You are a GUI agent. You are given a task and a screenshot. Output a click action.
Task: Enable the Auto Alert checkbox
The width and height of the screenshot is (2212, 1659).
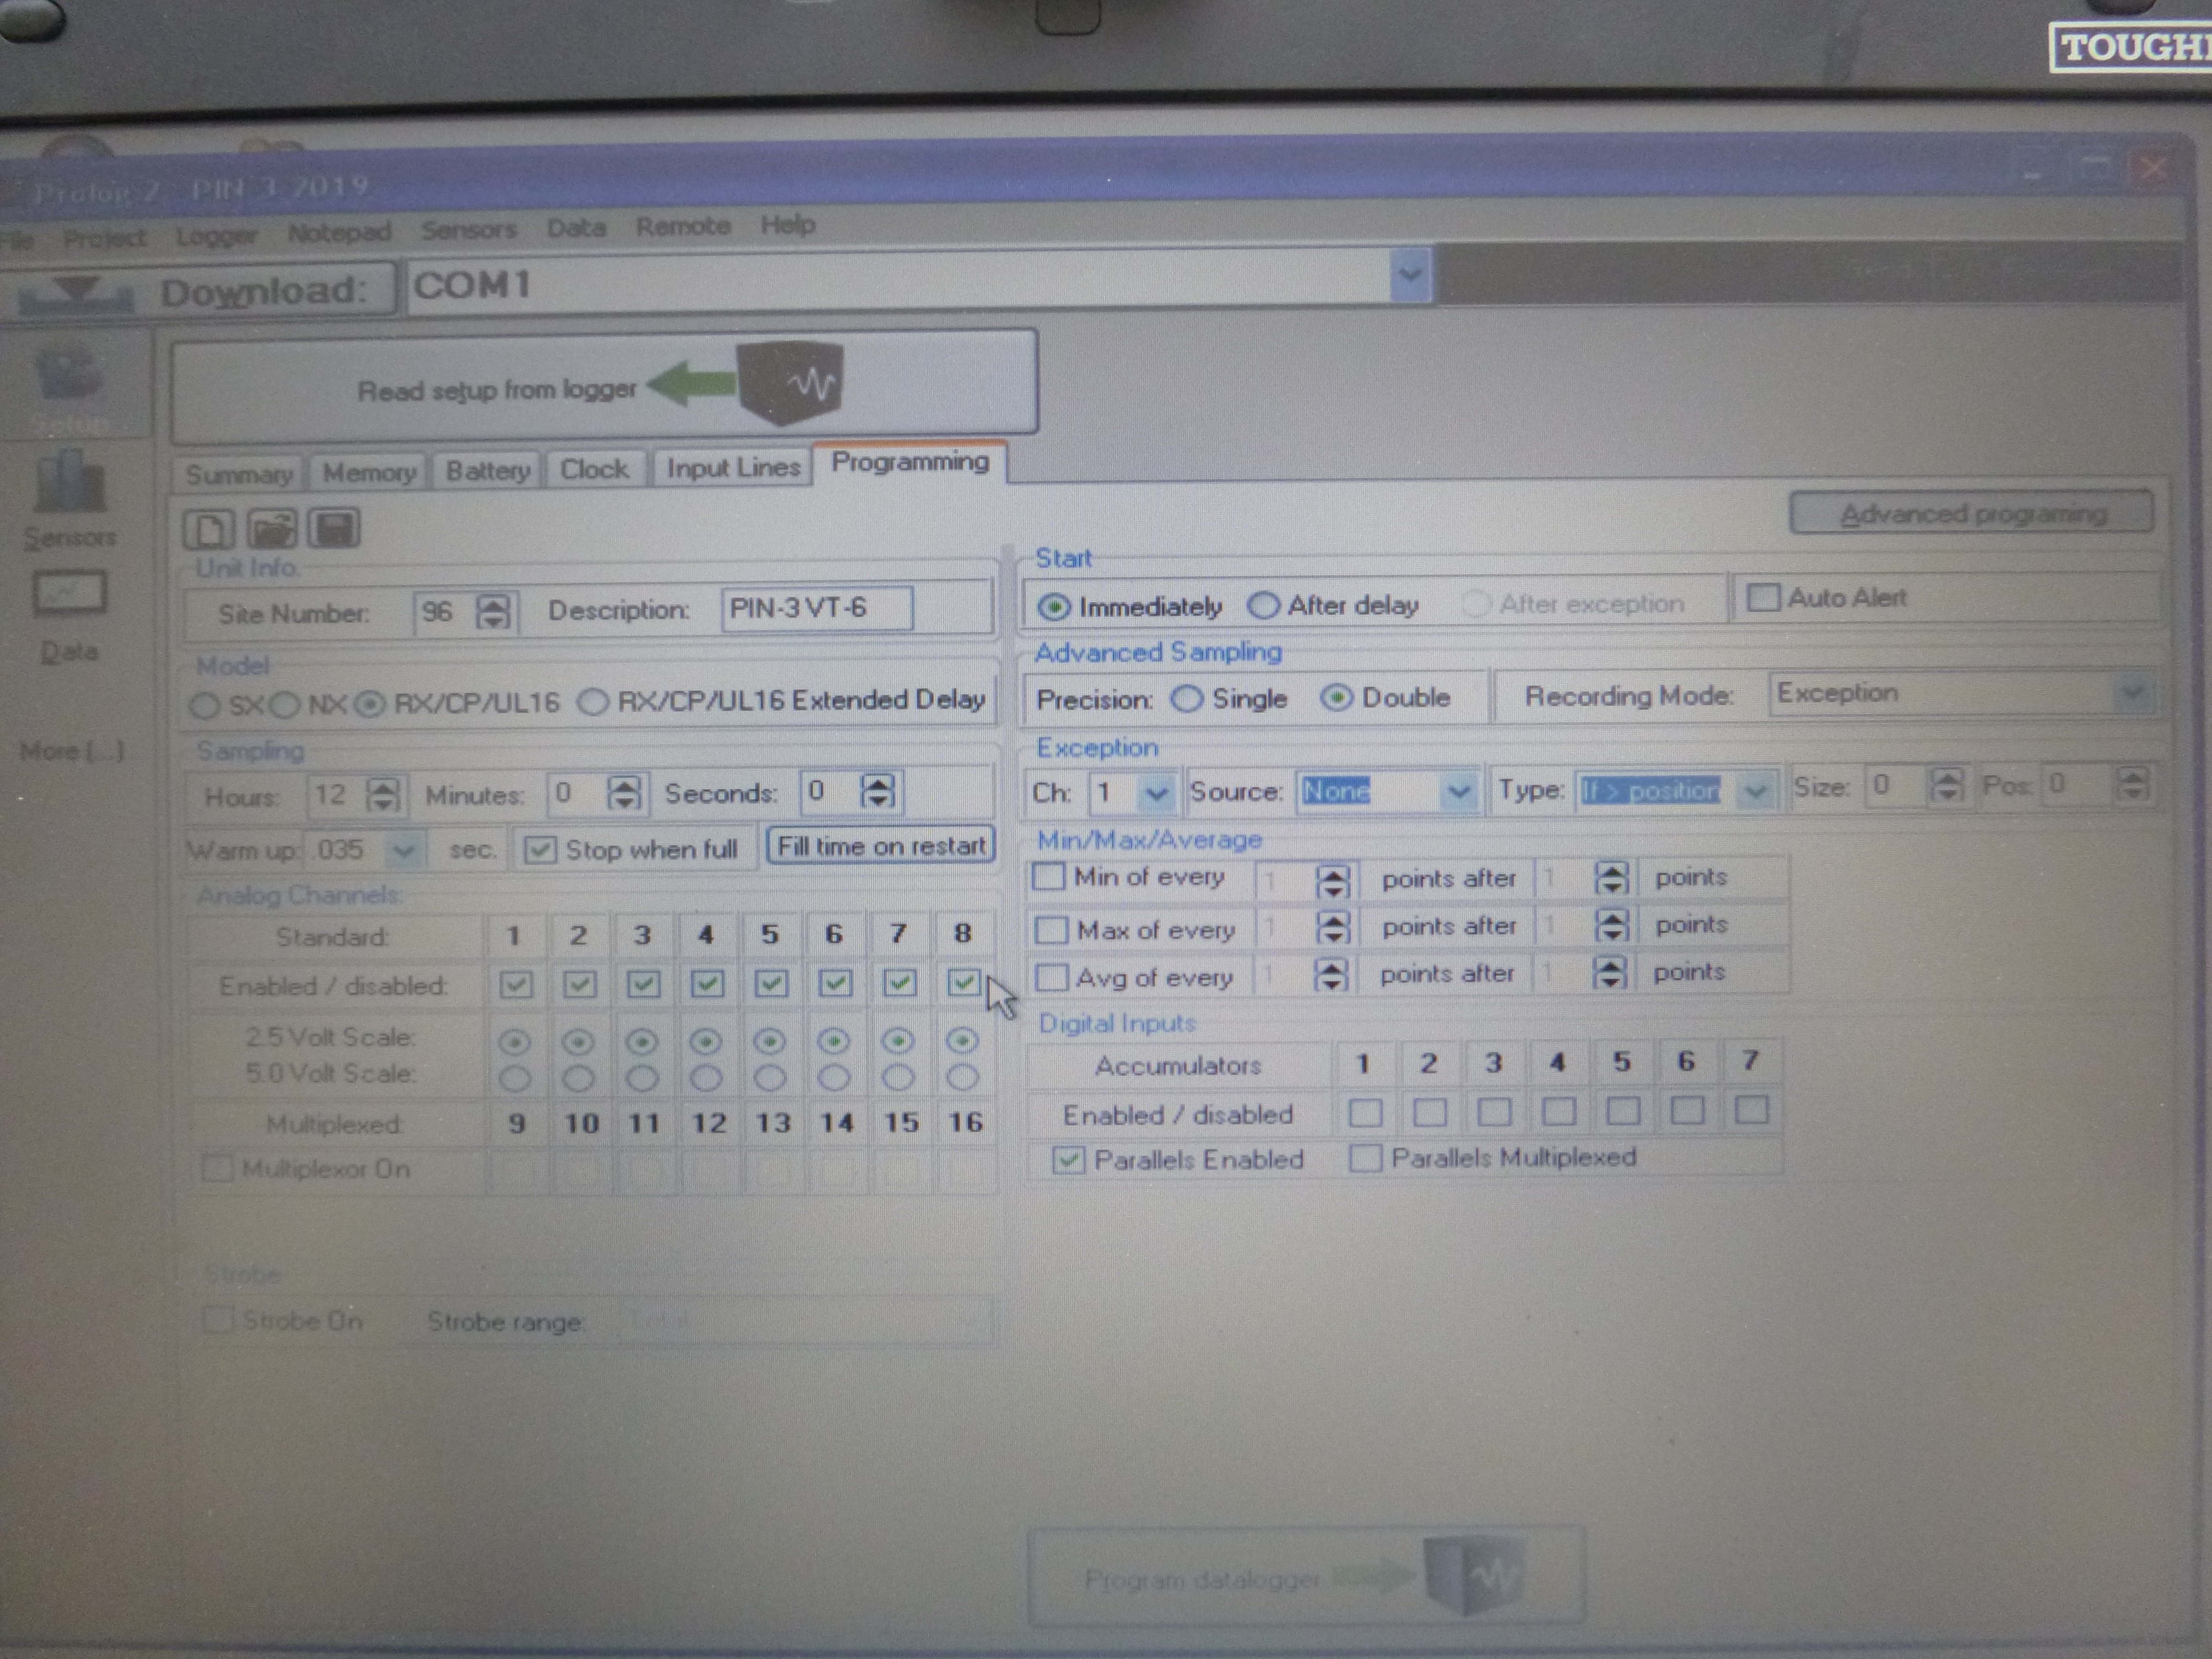(1763, 598)
